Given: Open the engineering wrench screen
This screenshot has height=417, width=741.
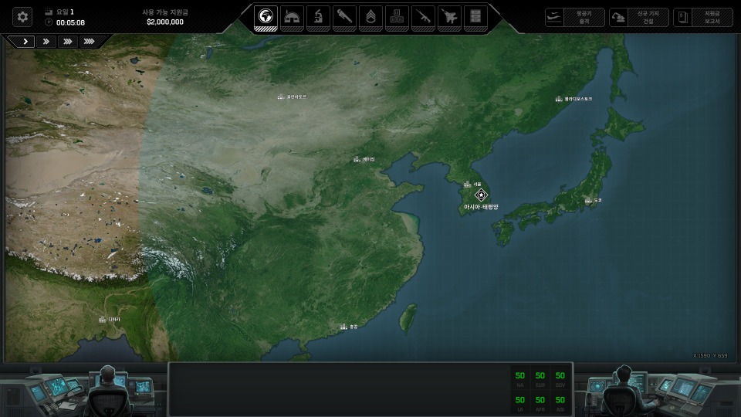Looking at the screenshot, I should [x=344, y=18].
